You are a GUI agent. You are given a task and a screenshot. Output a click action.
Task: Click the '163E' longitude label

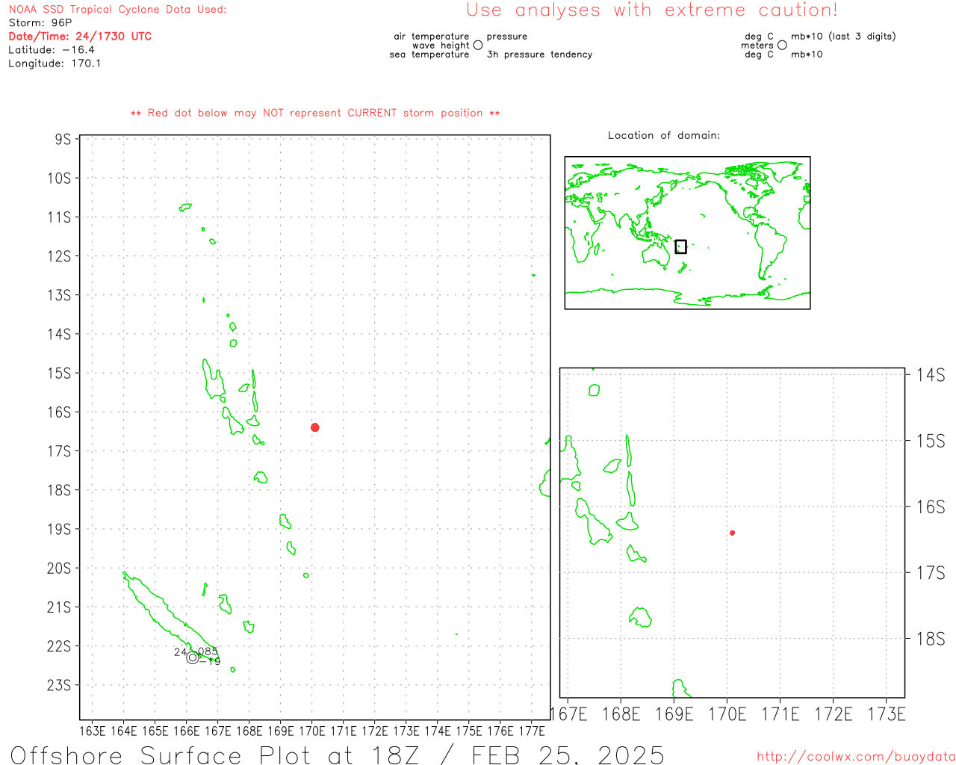[x=93, y=731]
